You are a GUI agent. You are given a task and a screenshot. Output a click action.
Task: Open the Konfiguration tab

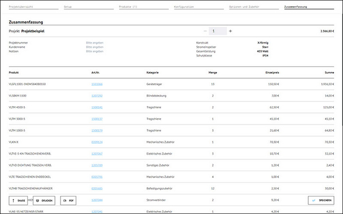pos(199,7)
